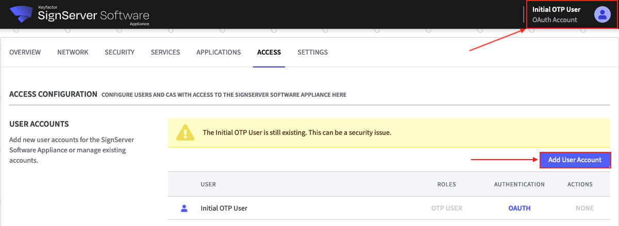619x226 pixels.
Task: Go to the Security tab
Action: point(120,53)
